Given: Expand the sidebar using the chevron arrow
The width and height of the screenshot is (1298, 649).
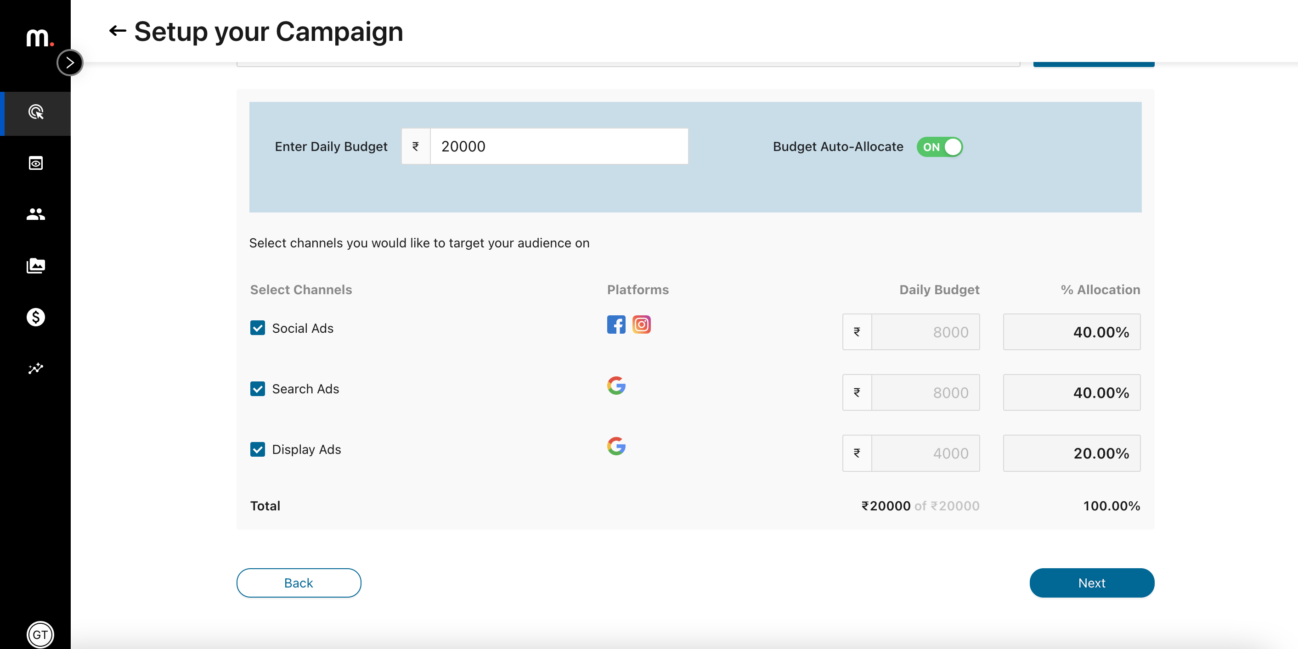Looking at the screenshot, I should (70, 62).
